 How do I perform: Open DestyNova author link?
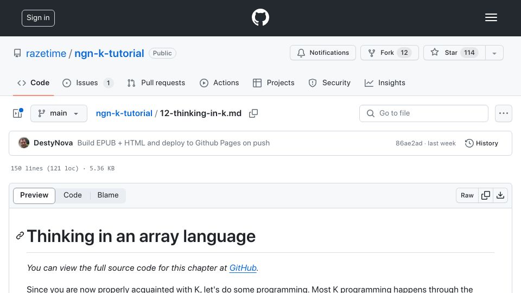point(53,143)
